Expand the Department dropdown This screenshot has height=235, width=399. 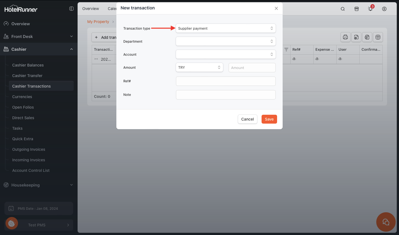226,41
